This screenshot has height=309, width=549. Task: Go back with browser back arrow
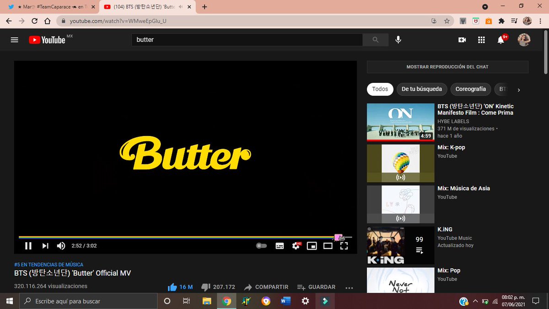click(x=9, y=21)
